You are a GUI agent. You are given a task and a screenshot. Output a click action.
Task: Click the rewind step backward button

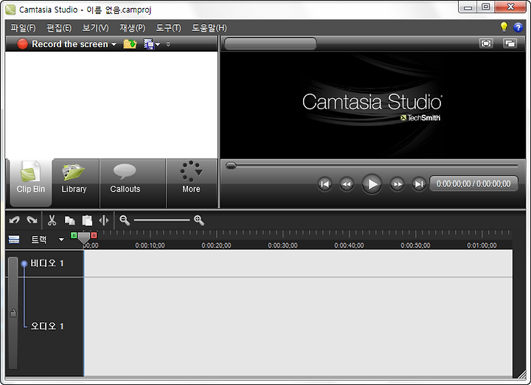(347, 184)
